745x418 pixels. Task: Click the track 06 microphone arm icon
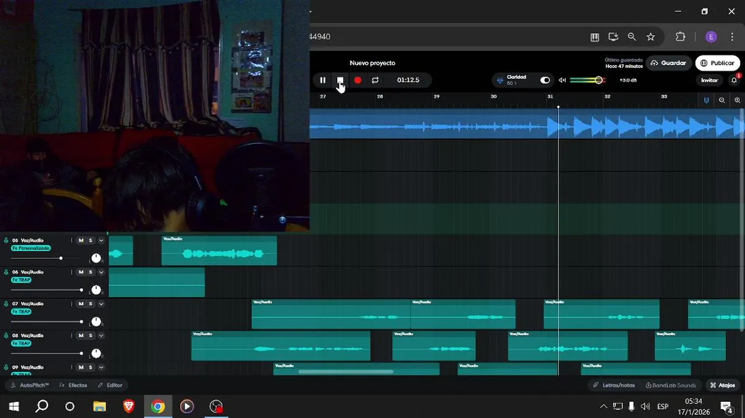pos(6,272)
